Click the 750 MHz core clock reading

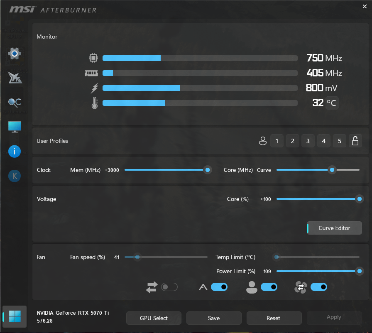pos(324,58)
